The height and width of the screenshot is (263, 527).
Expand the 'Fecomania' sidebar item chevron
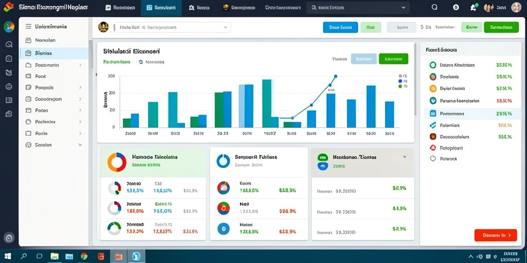(80, 65)
